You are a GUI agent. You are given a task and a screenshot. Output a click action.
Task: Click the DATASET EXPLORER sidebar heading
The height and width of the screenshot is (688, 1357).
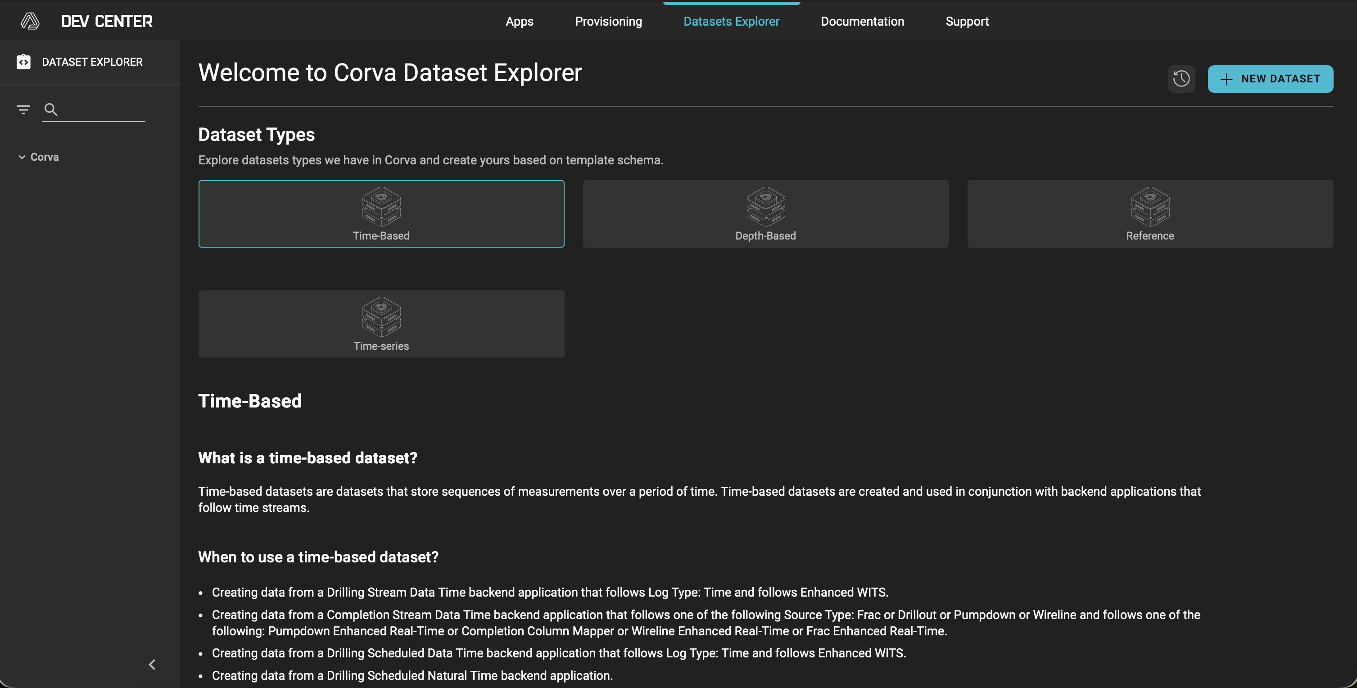[x=92, y=62]
